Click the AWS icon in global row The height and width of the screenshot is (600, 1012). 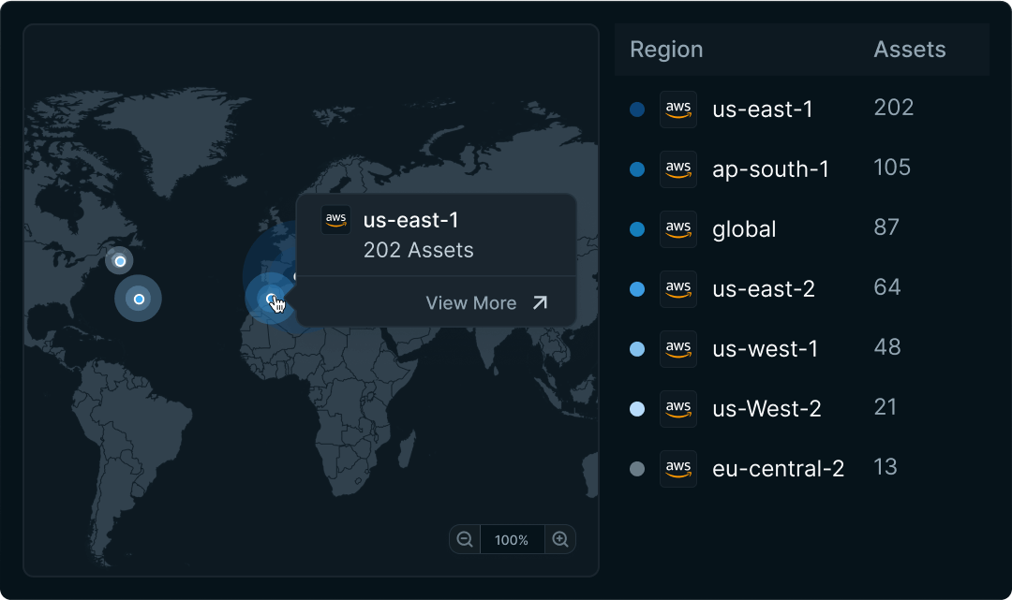(678, 229)
